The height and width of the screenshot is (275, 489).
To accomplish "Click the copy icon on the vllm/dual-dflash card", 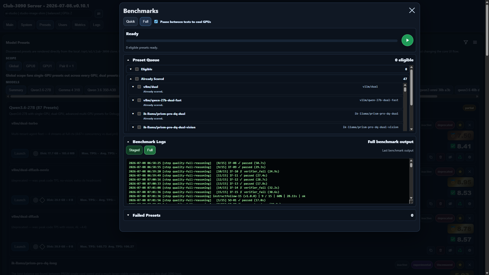I will (431, 250).
